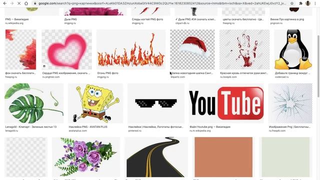The width and height of the screenshot is (320, 180).
Task: Open the user profile avatar
Action: [308, 3]
